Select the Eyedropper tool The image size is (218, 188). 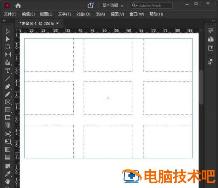click(8, 174)
